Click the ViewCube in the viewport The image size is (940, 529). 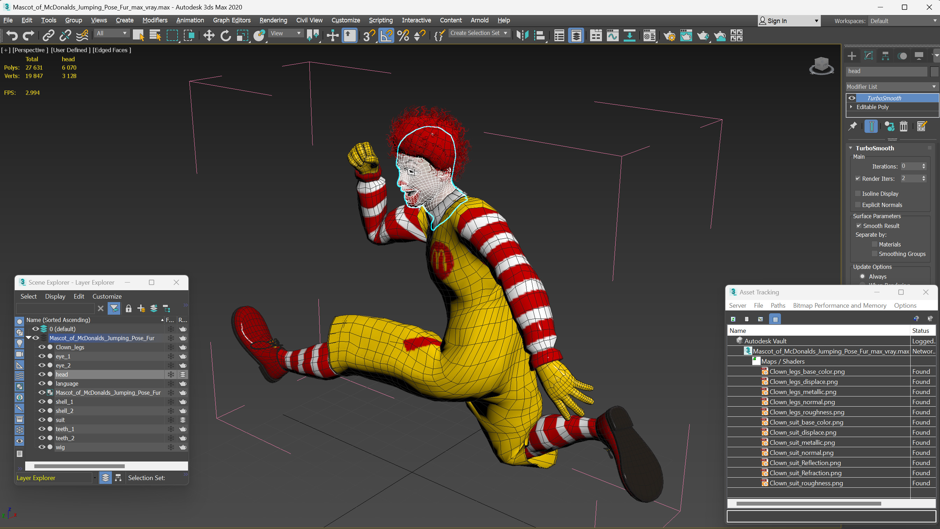tap(821, 66)
